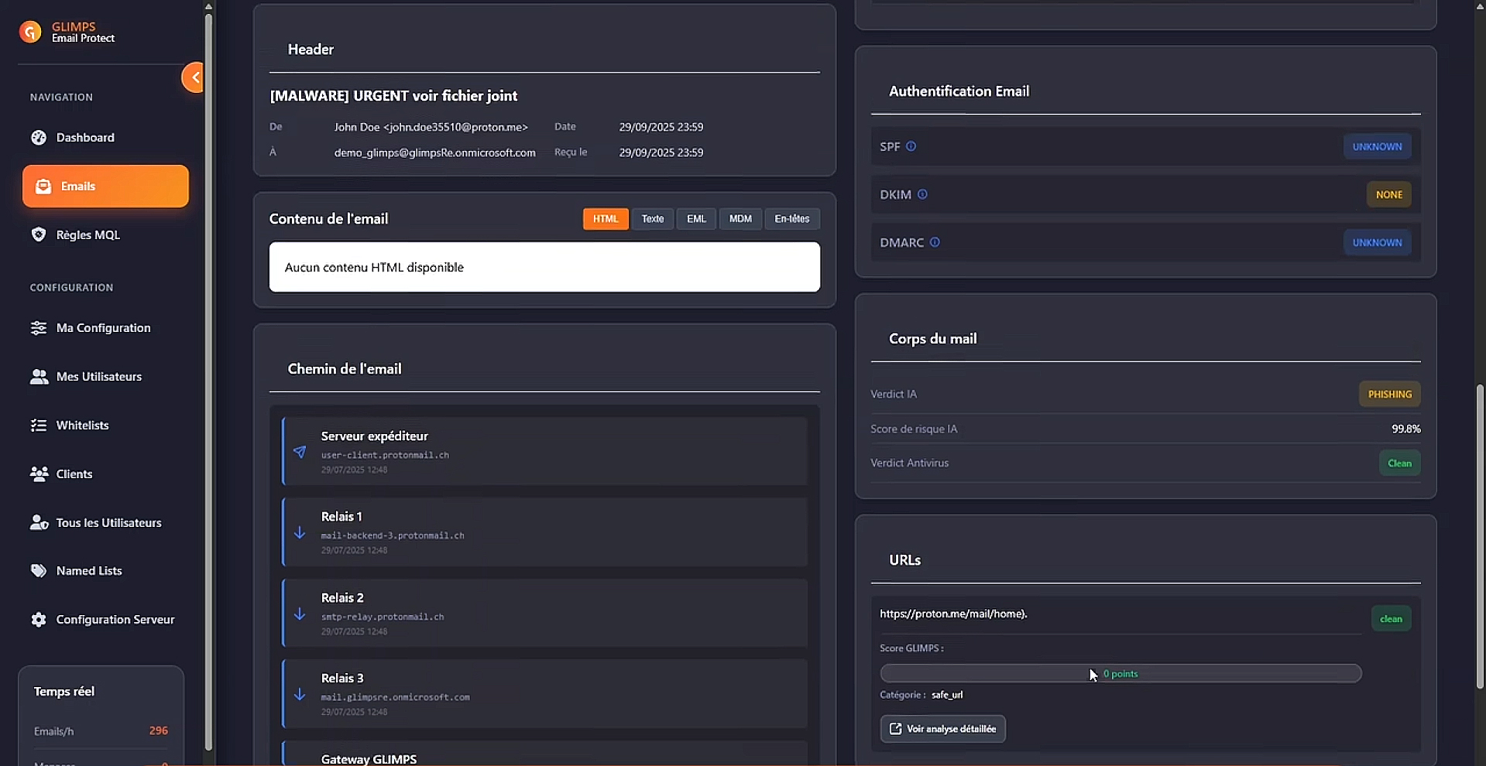1486x766 pixels.
Task: Open Named Lists tag icon
Action: pos(39,571)
